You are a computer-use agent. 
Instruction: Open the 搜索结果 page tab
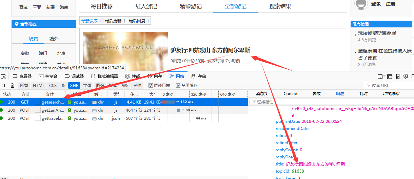coord(280,6)
